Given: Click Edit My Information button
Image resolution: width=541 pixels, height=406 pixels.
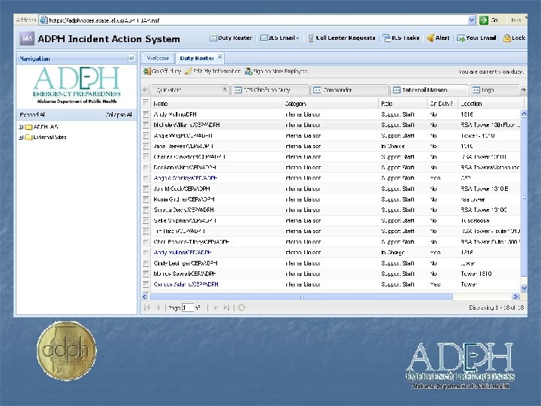Looking at the screenshot, I should point(213,71).
